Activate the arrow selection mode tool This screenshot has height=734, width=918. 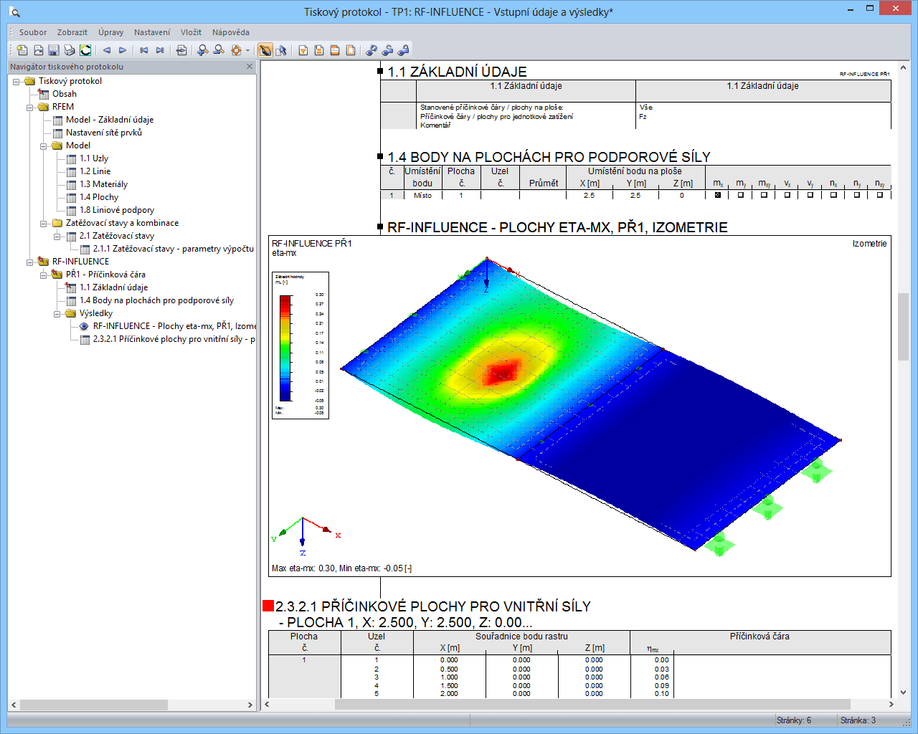pos(281,50)
